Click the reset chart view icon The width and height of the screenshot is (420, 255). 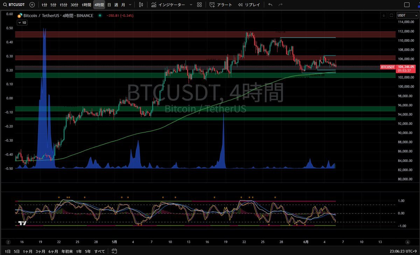coord(391,15)
